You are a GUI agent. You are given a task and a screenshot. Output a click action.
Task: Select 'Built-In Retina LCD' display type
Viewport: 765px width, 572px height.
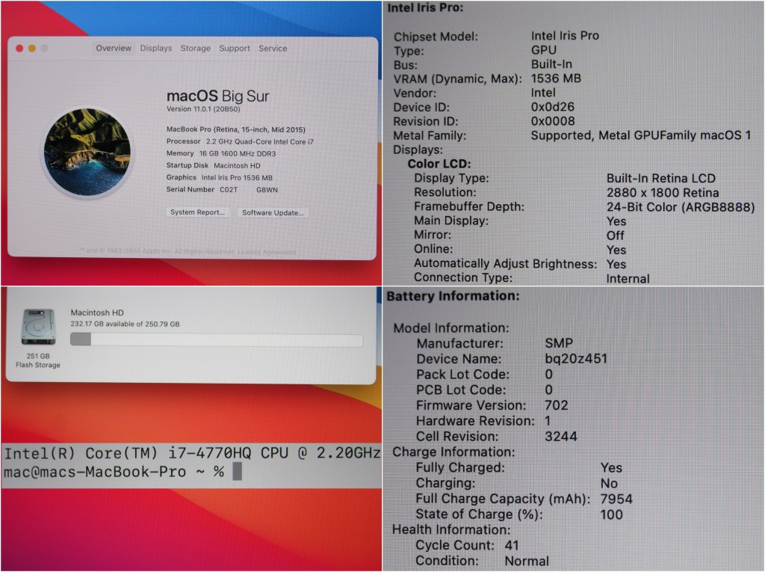tap(660, 178)
